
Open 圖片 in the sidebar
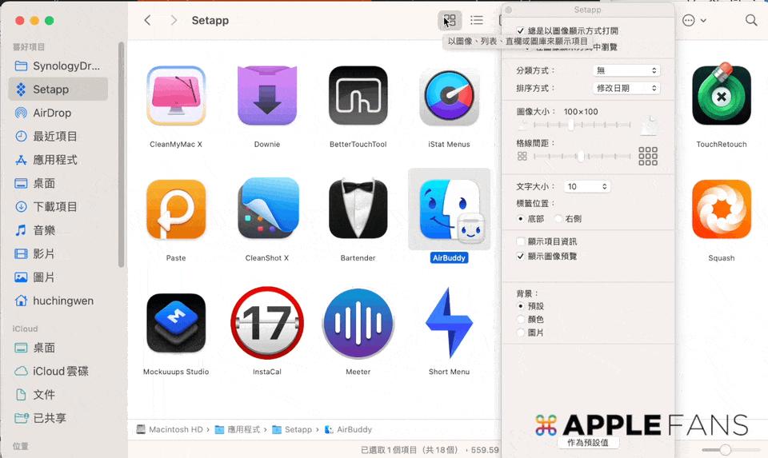click(58, 277)
